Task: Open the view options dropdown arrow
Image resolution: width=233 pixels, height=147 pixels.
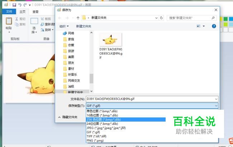Action: coord(204,26)
